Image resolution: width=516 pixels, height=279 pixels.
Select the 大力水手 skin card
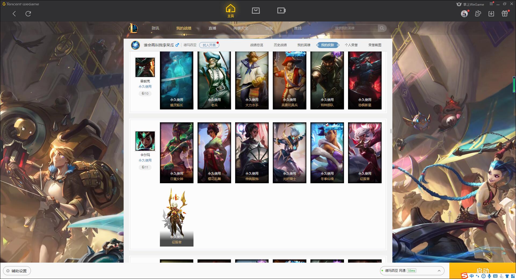point(252,80)
